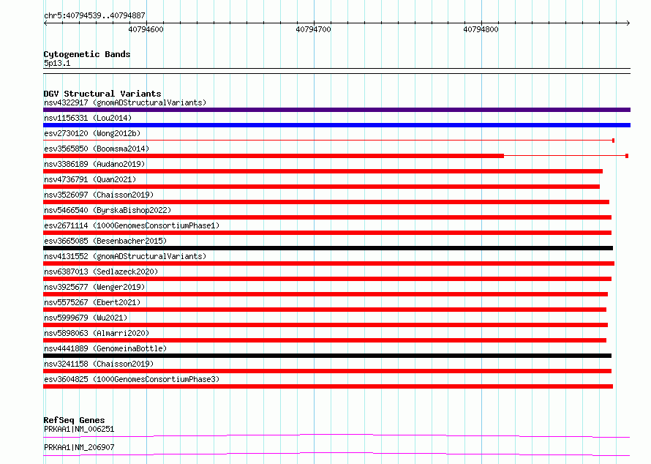Click variant label nsv6387013 (Sedlazeck2020)
This screenshot has width=651, height=464.
click(101, 272)
